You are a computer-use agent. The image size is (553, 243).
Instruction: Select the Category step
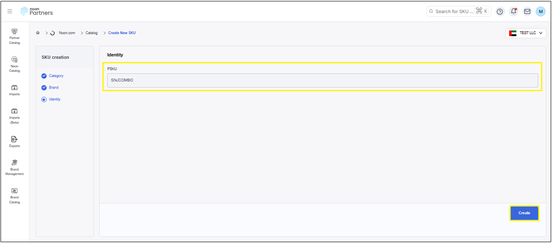[x=56, y=76]
